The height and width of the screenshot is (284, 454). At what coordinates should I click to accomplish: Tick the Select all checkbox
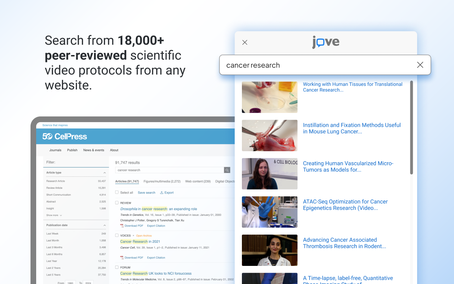[117, 192]
